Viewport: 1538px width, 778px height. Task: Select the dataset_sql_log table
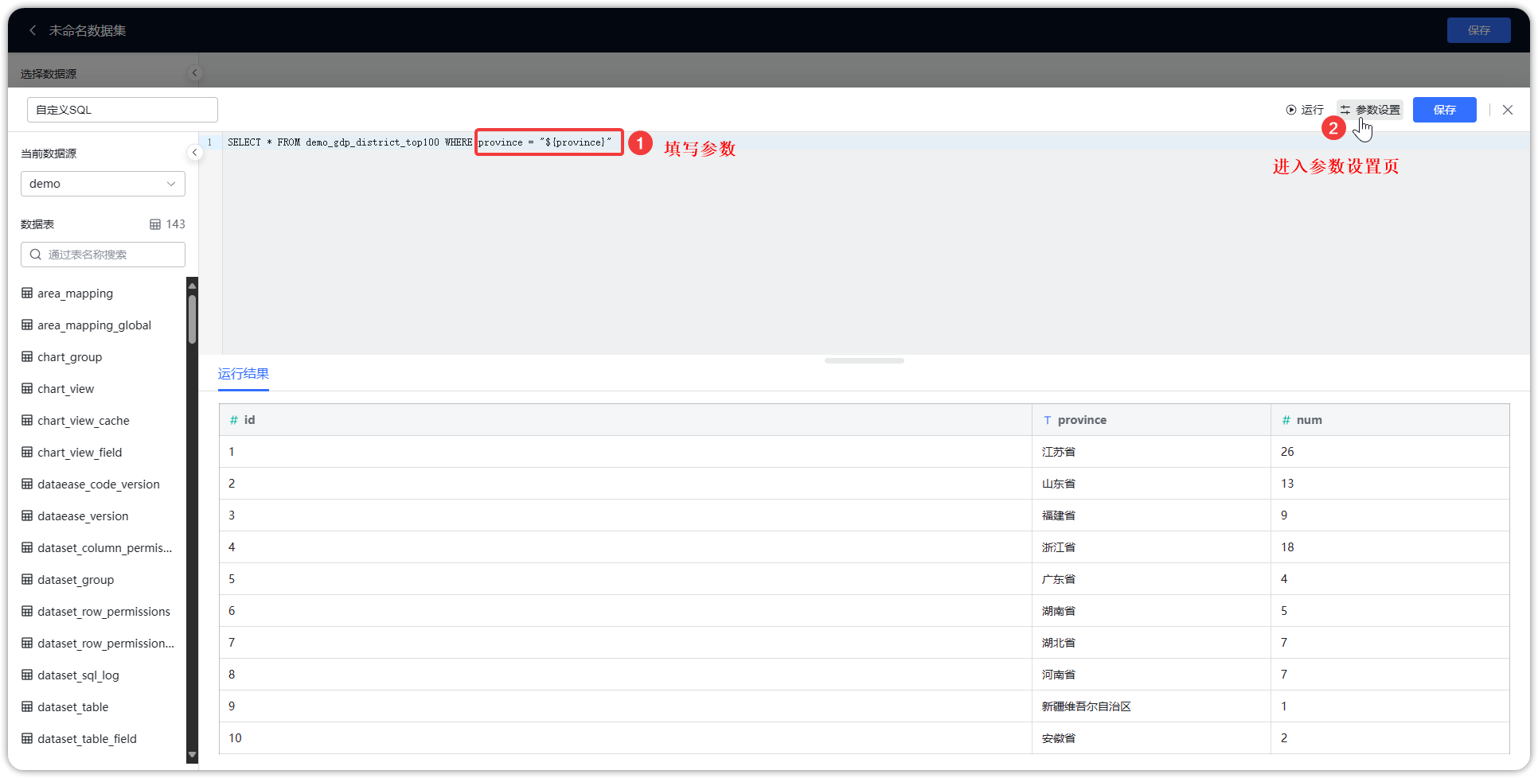coord(78,675)
